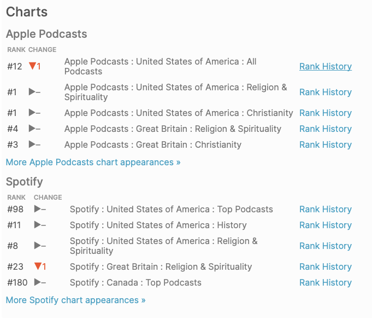
Task: View Rank History for Apple Great Britain Christianity
Action: coord(325,144)
